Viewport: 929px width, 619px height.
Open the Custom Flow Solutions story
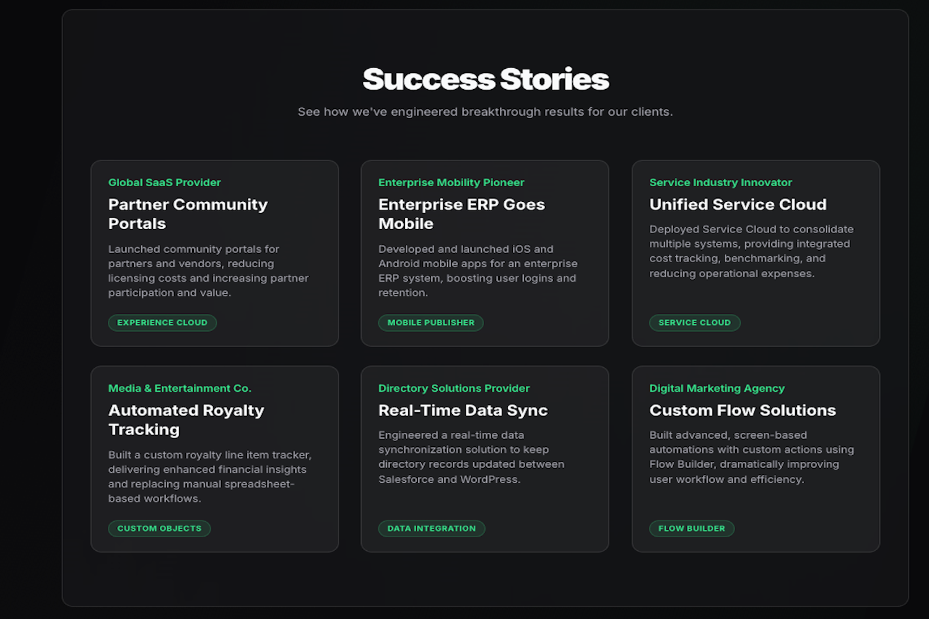tap(742, 410)
